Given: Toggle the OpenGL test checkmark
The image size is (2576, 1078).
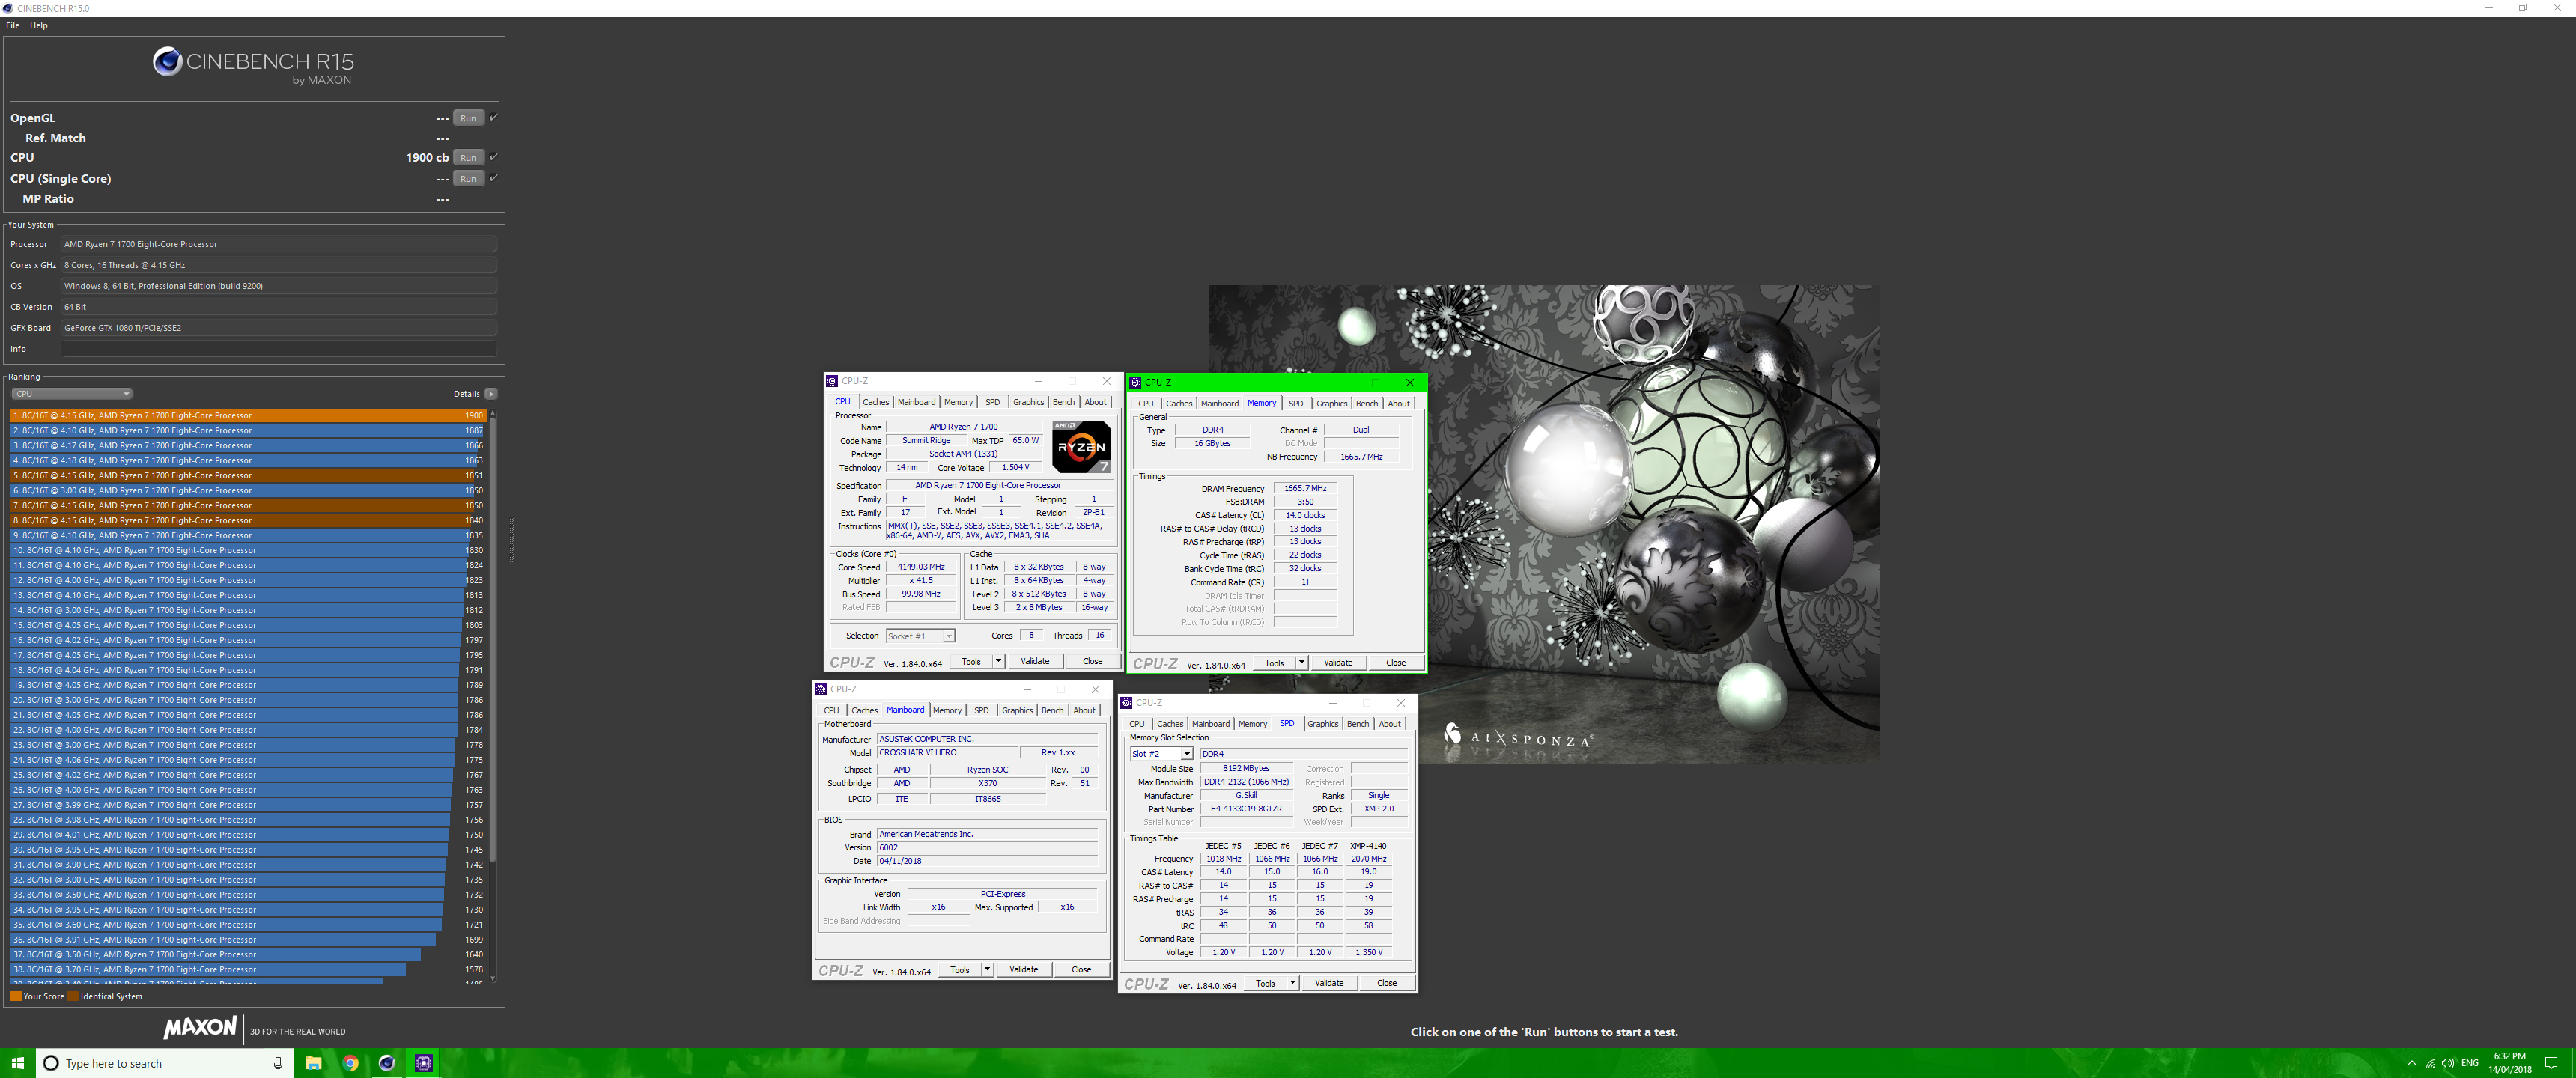Looking at the screenshot, I should pos(493,117).
